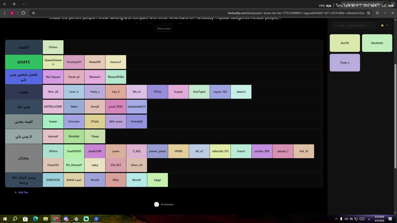Open Windows taskbar search
Image resolution: width=397 pixels, height=223 pixels.
[15, 219]
